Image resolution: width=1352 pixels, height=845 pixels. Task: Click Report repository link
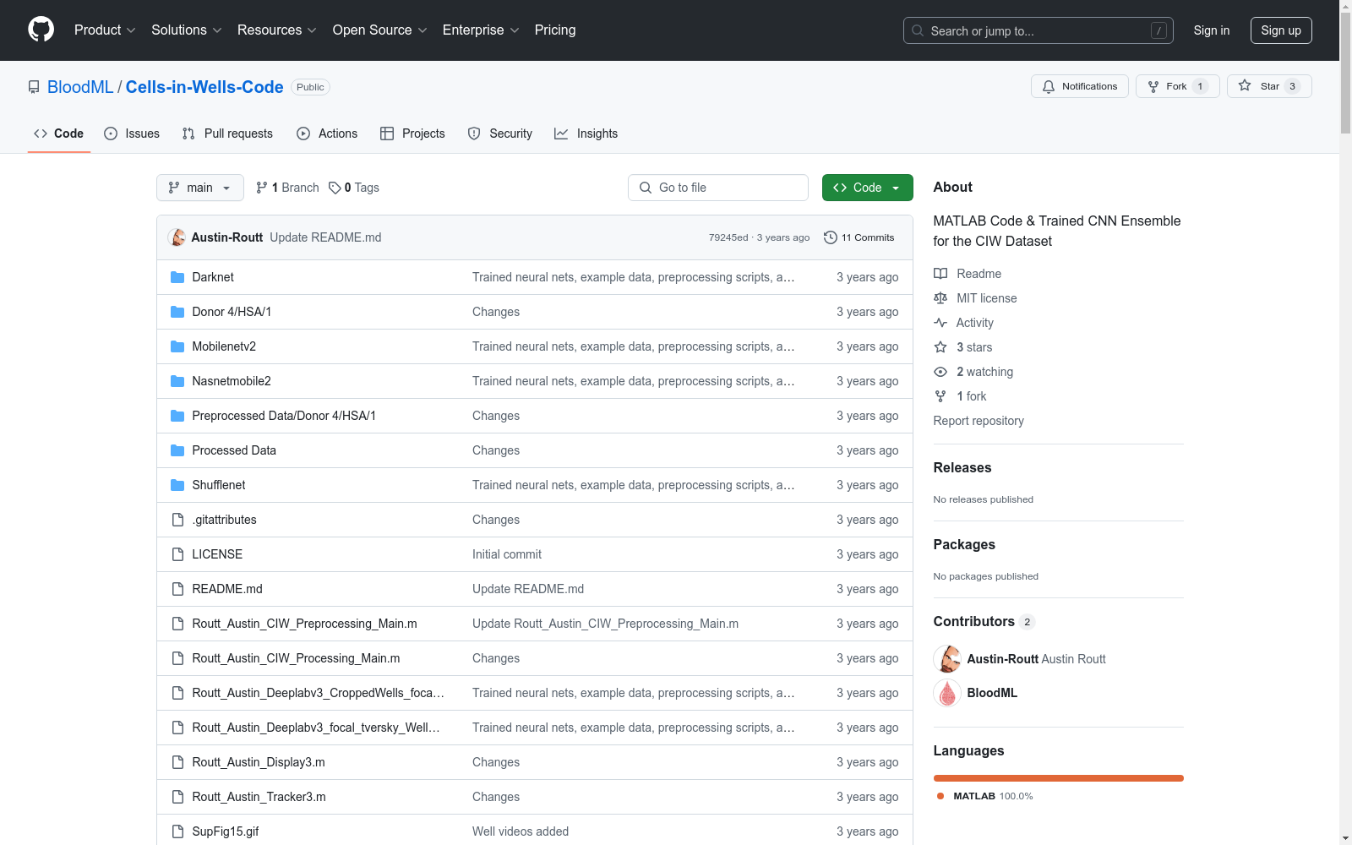coord(979,421)
